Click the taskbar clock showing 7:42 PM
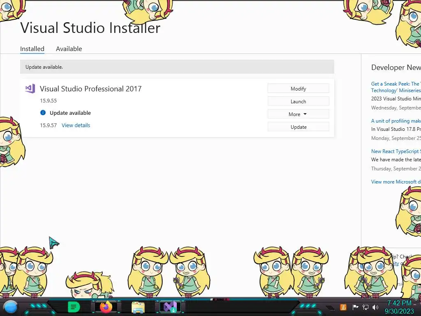 coord(400,307)
